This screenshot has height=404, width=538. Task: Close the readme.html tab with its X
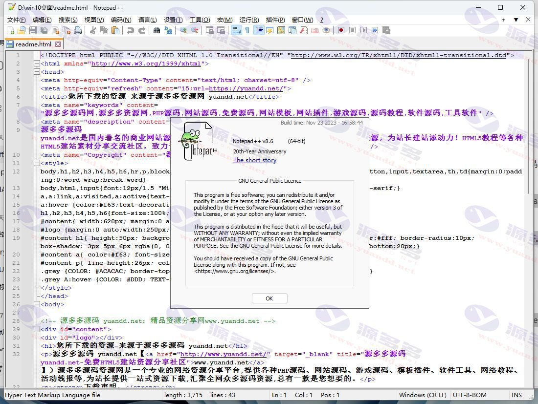[x=58, y=44]
